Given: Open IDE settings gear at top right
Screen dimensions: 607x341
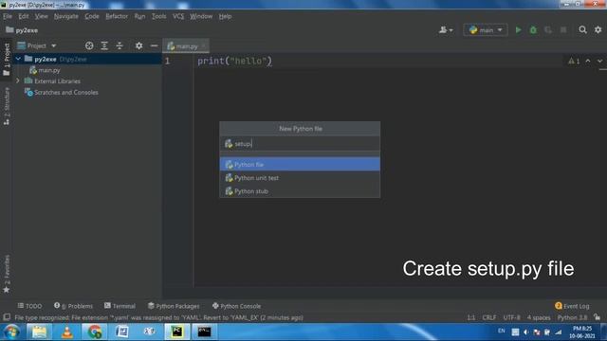Looking at the screenshot, I should pos(598,30).
